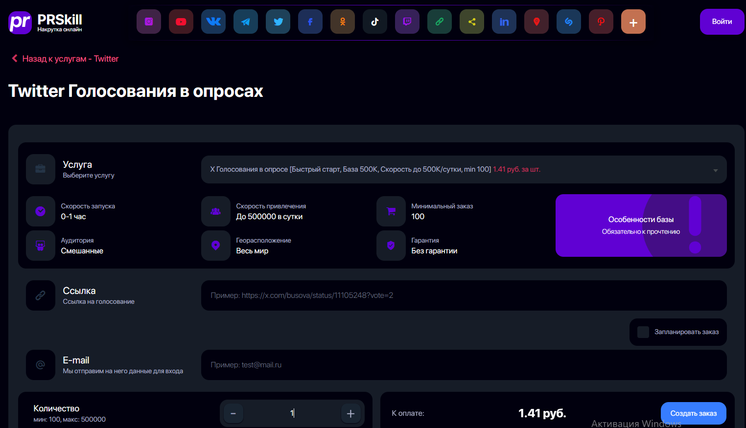Image resolution: width=746 pixels, height=428 pixels.
Task: Open the Shazam services icon
Action: pyautogui.click(x=569, y=22)
